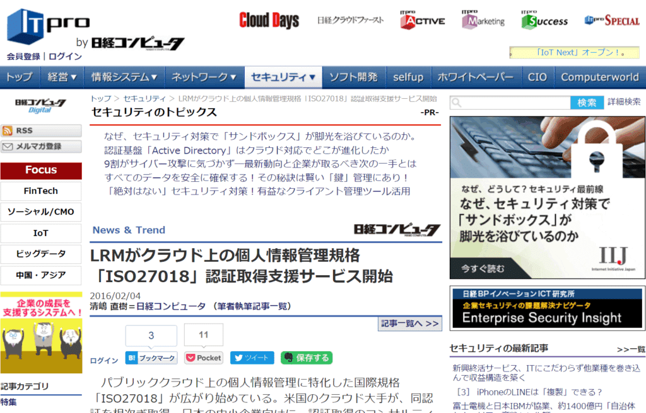
Task: Select the Computerworld menu item
Action: point(599,77)
